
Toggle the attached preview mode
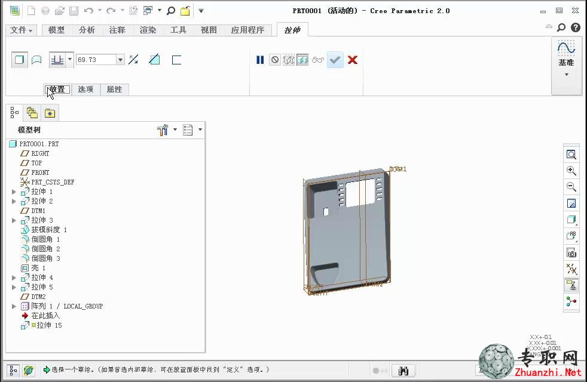(x=302, y=60)
